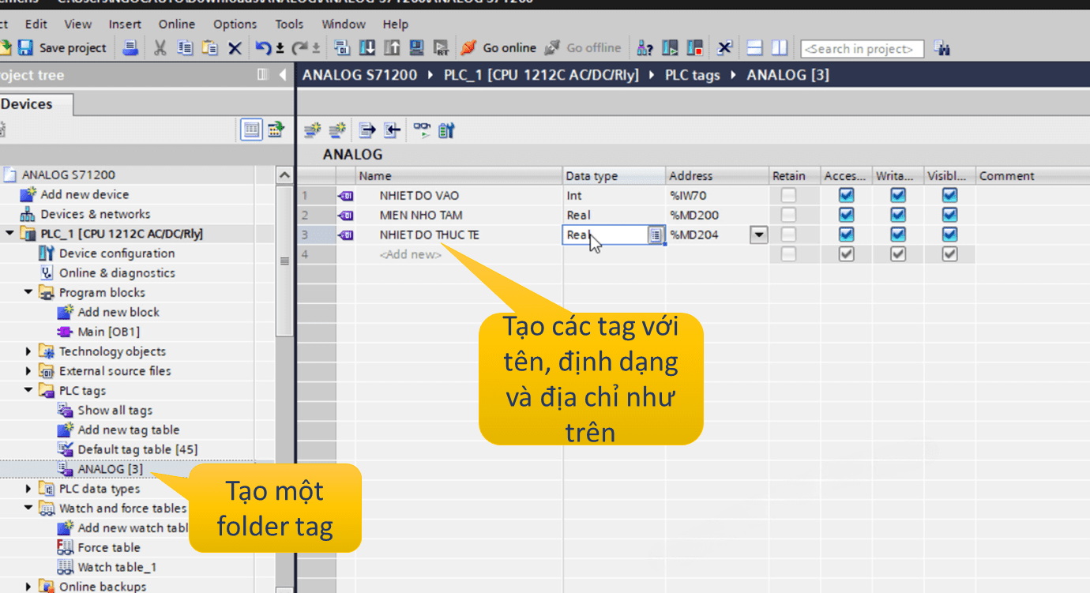The image size is (1090, 593).
Task: Toggle Writable checkbox for MIEN NHO TAM
Action: 898,215
